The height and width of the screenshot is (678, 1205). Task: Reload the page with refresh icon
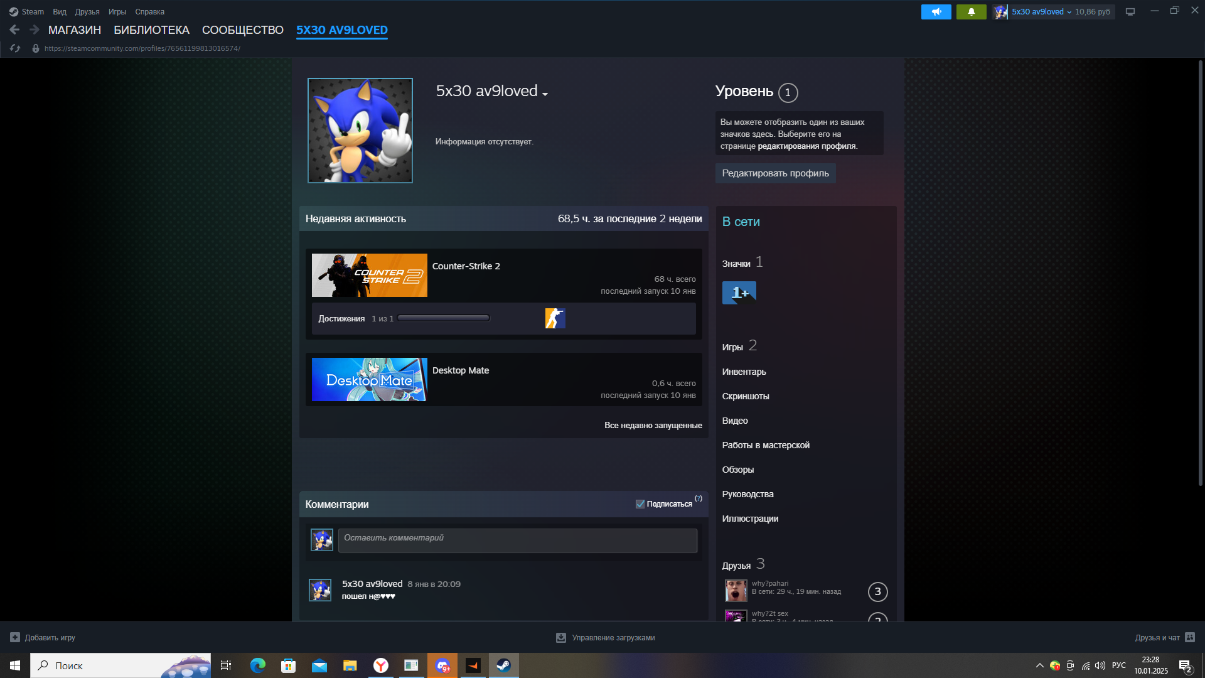tap(15, 48)
